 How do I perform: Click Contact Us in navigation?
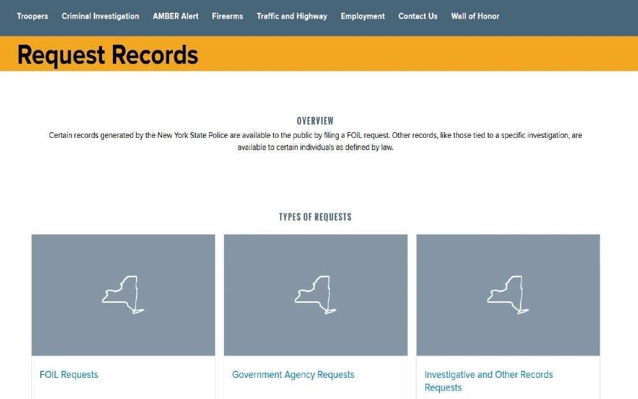click(x=418, y=17)
